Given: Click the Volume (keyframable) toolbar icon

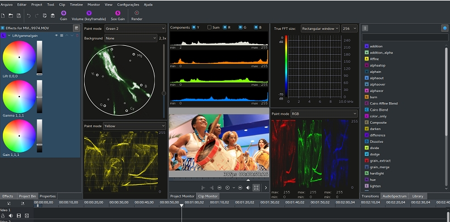Looking at the screenshot, I should coord(89,13).
